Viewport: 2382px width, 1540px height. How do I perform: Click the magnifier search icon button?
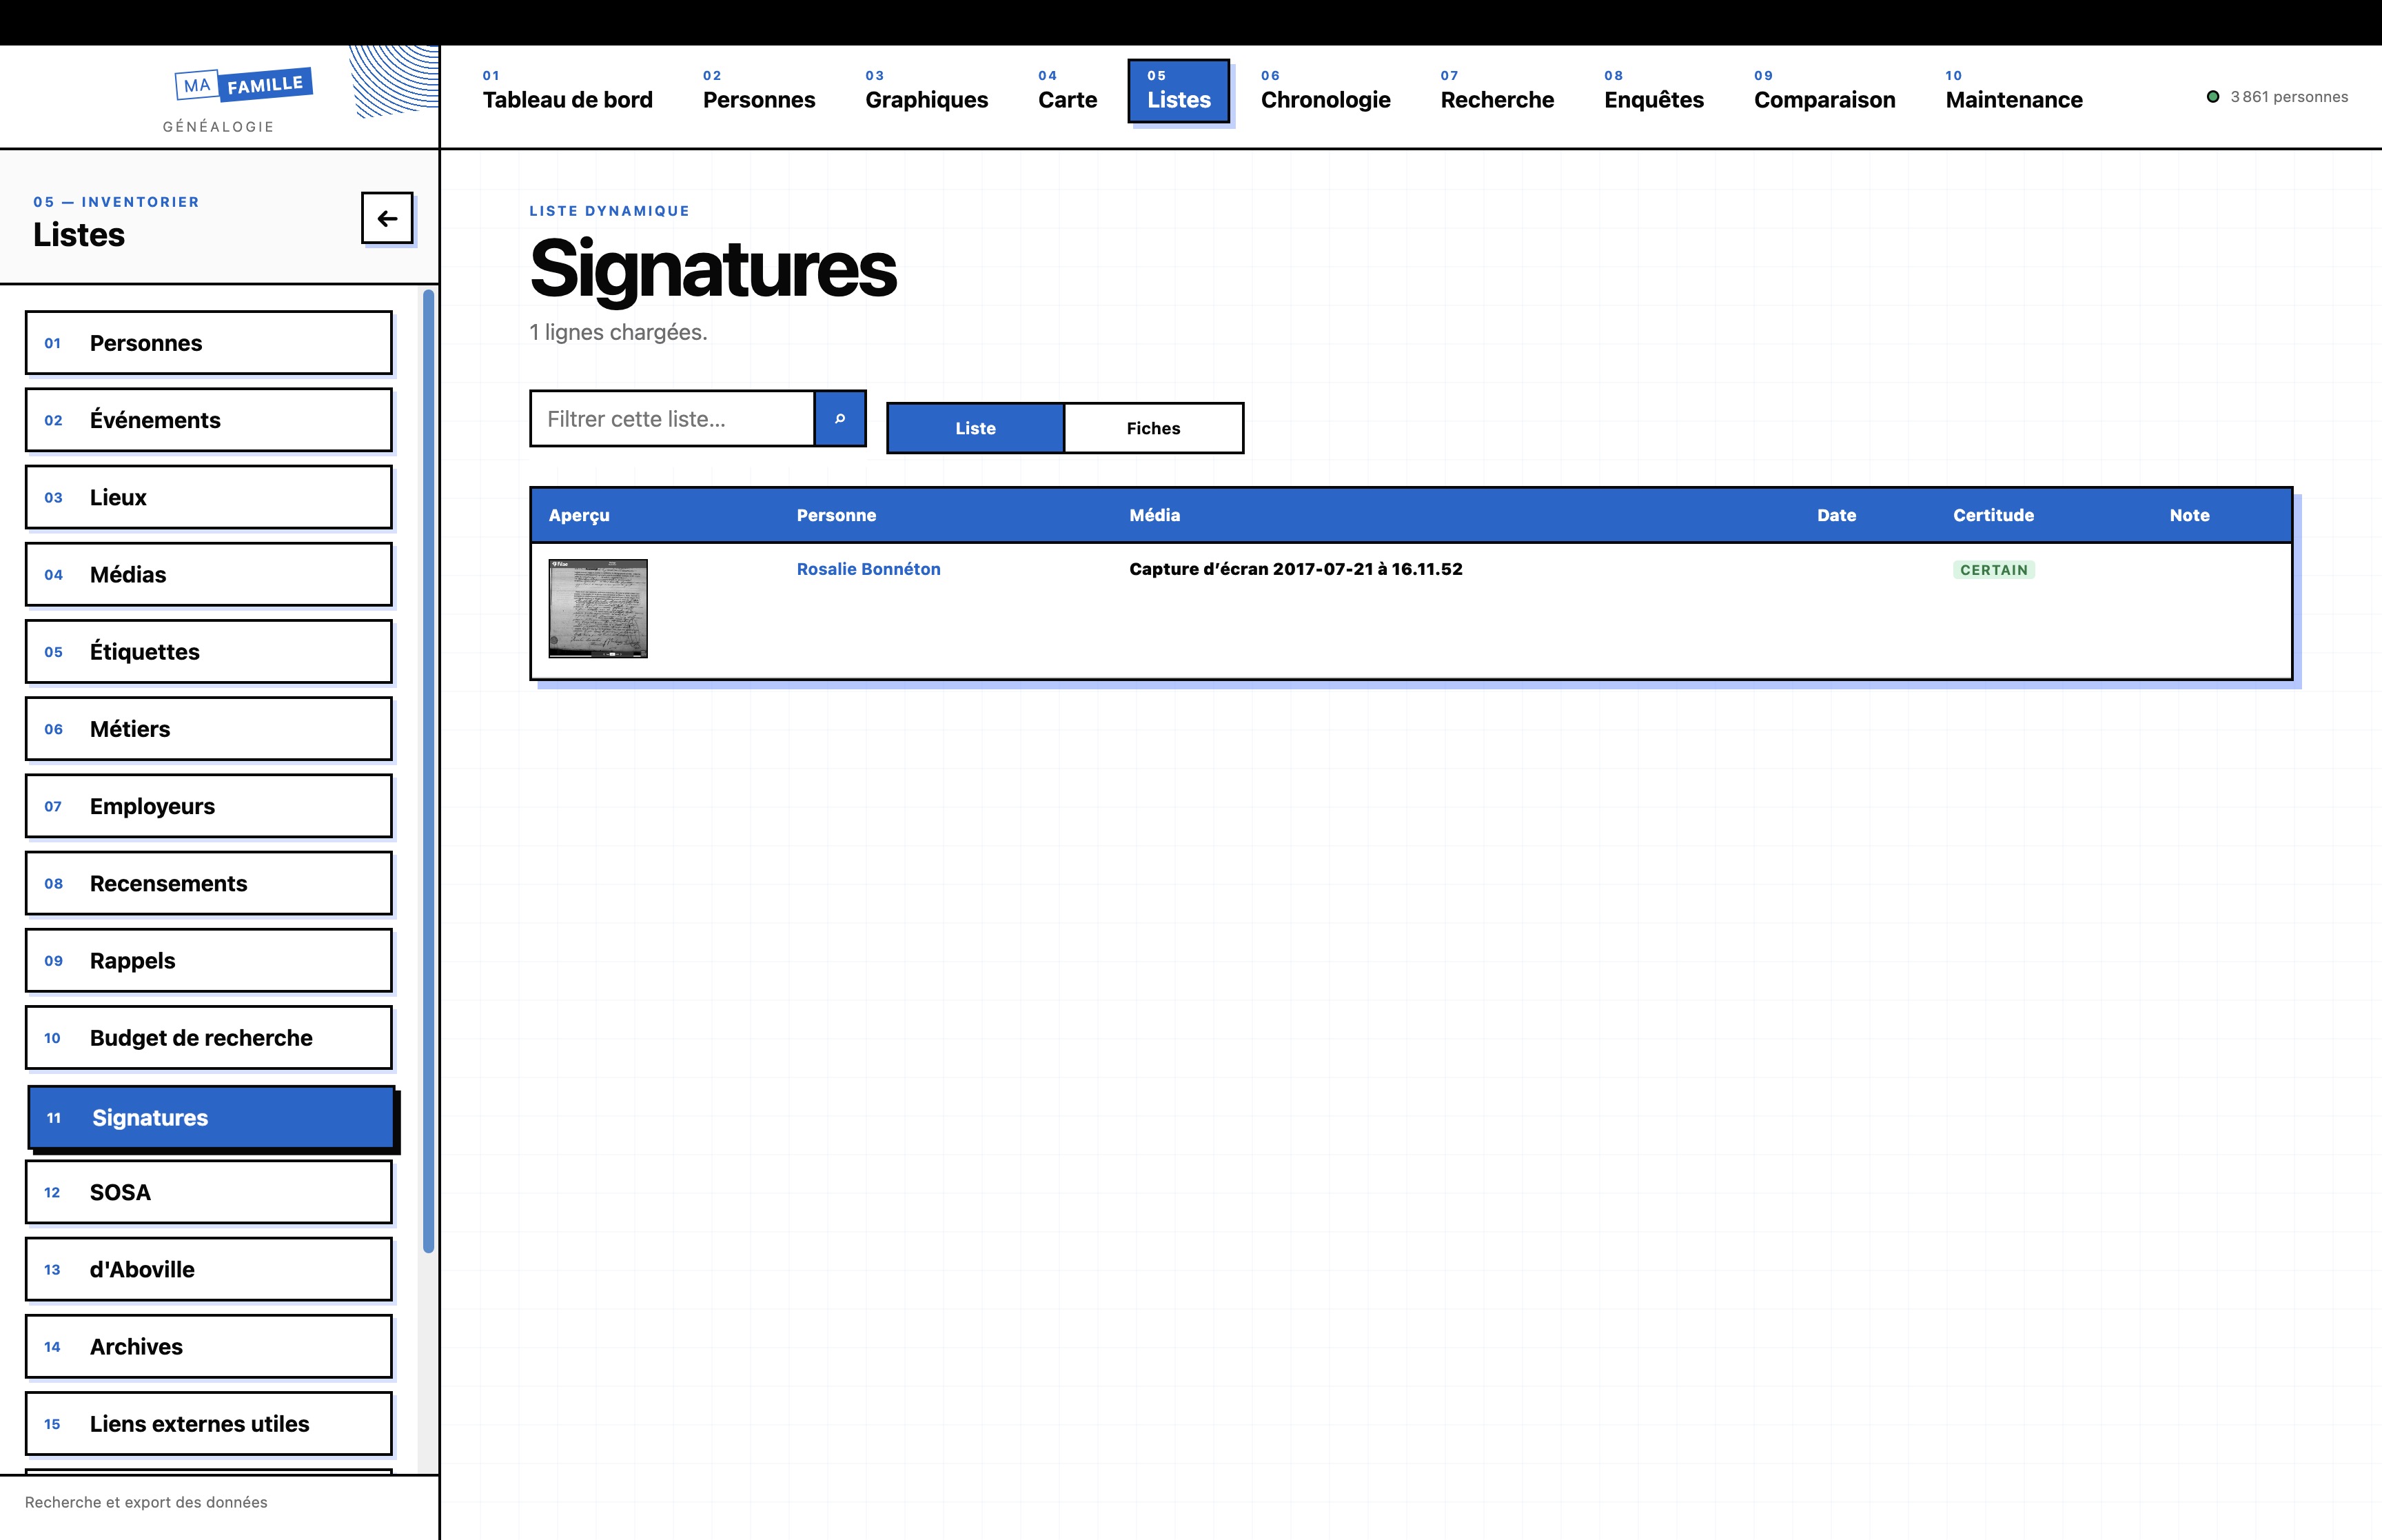pyautogui.click(x=839, y=418)
